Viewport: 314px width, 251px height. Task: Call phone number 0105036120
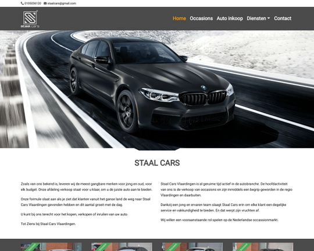[x=33, y=3]
